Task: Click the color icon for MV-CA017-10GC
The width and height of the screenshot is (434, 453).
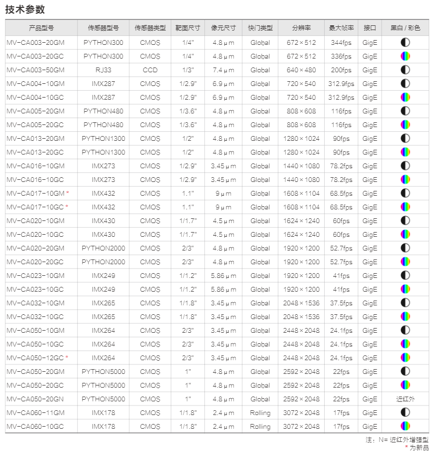Action: tap(405, 207)
